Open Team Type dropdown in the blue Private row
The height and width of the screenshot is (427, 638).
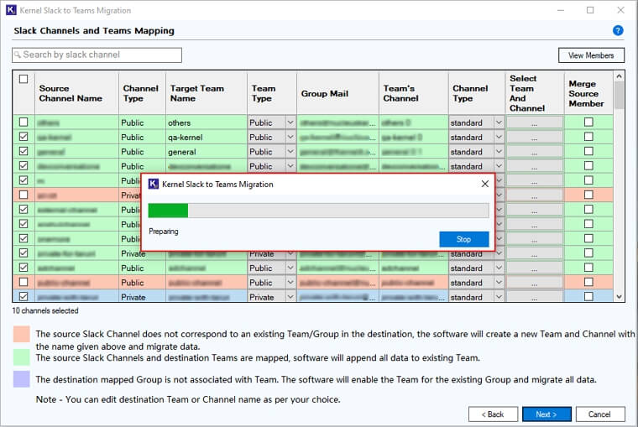[x=290, y=297]
